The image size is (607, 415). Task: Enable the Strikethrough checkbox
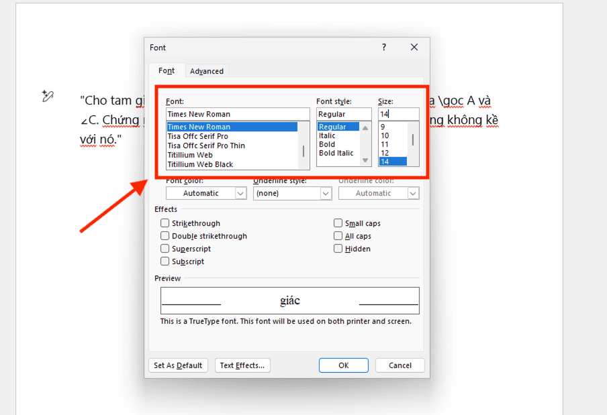coord(165,223)
